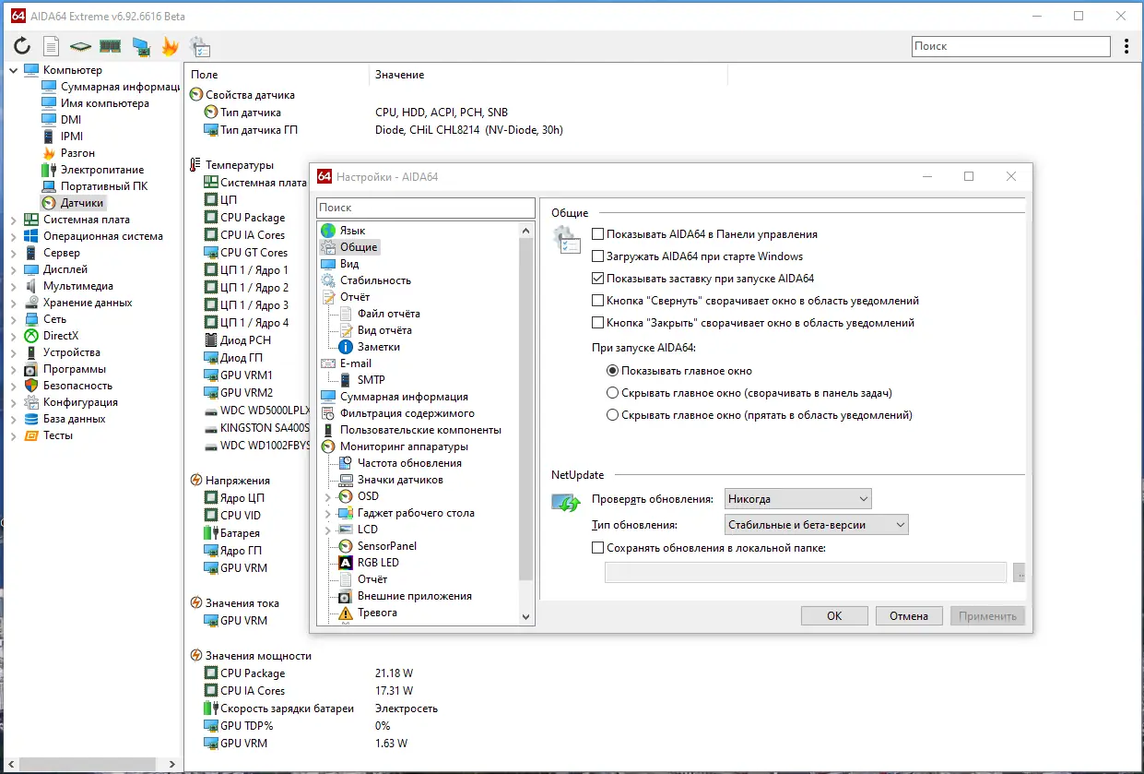1144x774 pixels.
Task: Launch stability test flame icon
Action: (x=170, y=46)
